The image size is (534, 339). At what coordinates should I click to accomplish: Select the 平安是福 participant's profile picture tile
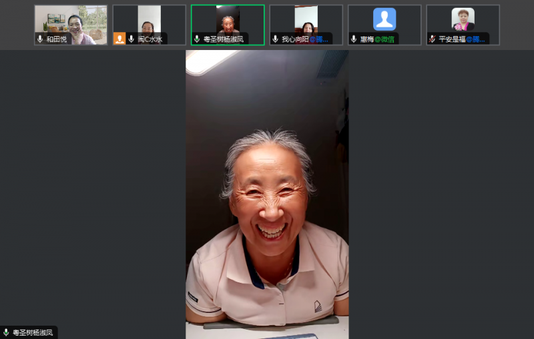click(x=463, y=19)
